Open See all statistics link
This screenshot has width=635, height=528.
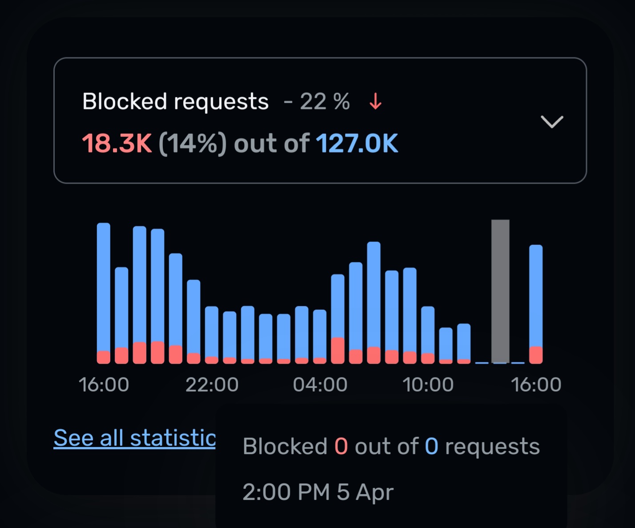(x=133, y=437)
